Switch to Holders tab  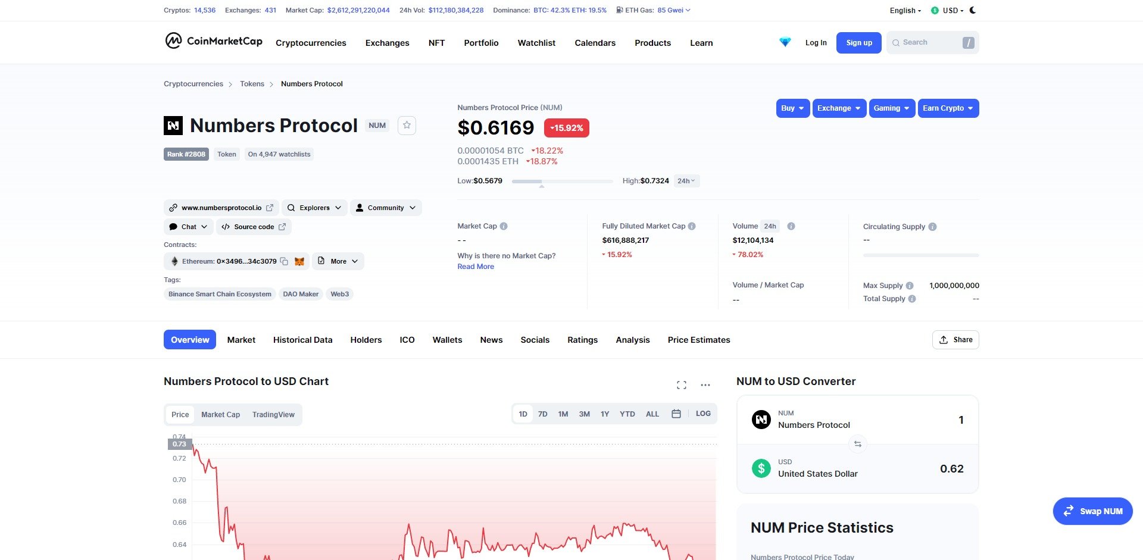click(x=366, y=340)
